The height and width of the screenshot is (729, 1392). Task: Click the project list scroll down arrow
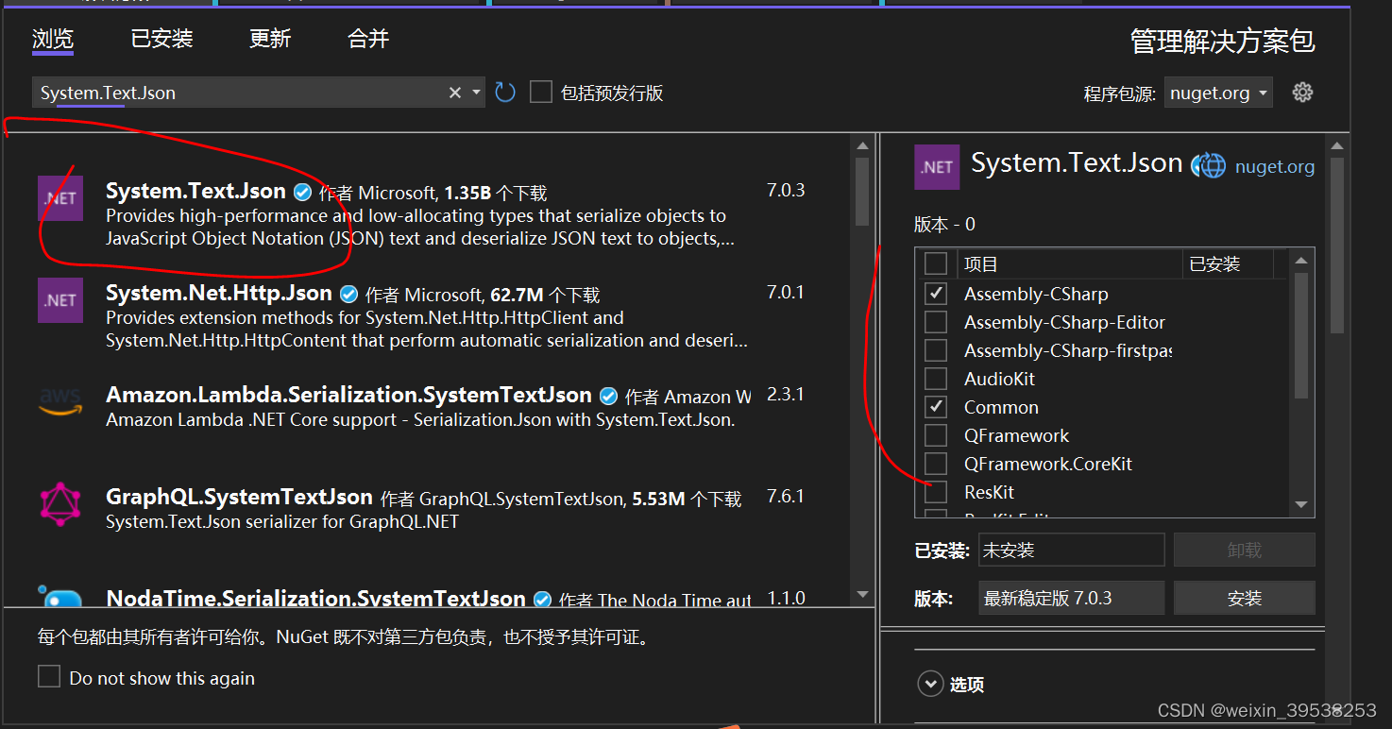coord(1301,505)
